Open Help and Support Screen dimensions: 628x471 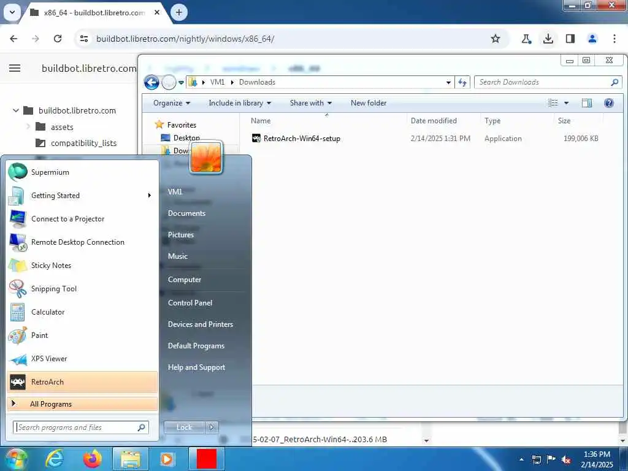click(x=197, y=367)
